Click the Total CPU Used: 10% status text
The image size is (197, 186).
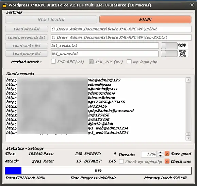coord(25,178)
